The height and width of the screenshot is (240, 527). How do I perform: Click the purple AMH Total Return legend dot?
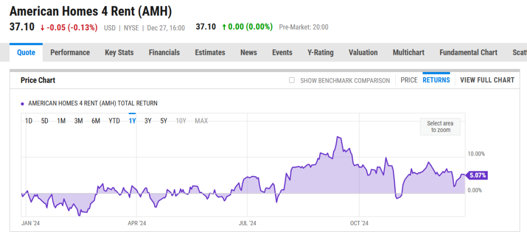pos(23,104)
